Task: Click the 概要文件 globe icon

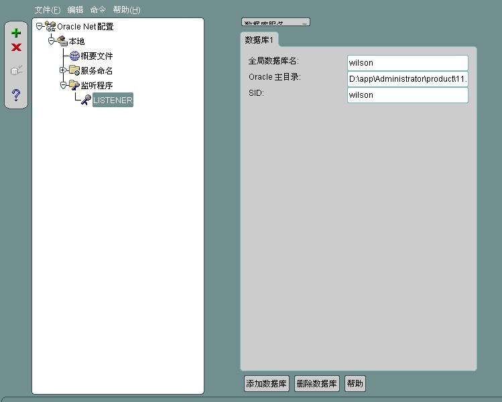Action: click(x=74, y=56)
